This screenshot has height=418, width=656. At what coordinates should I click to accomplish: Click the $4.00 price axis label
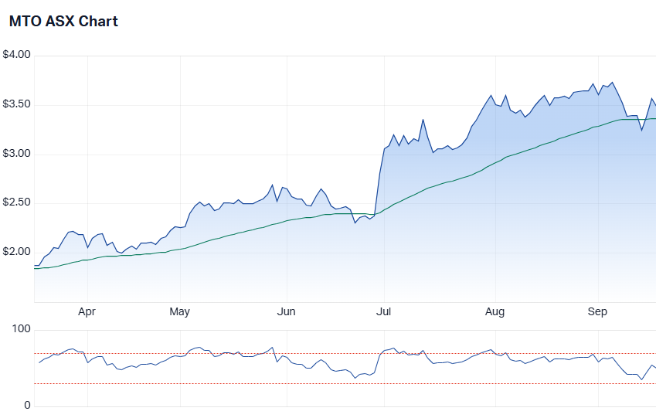(16, 55)
